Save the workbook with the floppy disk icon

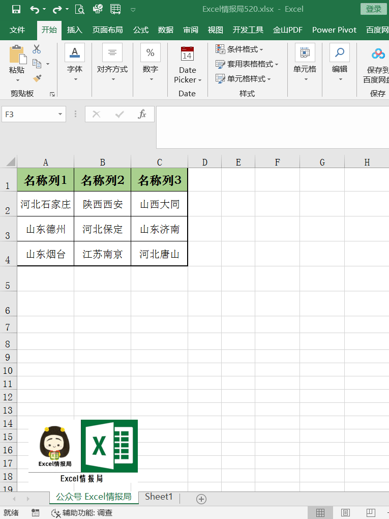coord(16,9)
